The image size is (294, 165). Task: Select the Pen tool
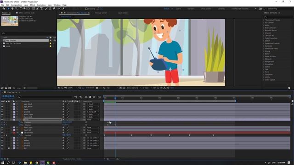pos(38,9)
